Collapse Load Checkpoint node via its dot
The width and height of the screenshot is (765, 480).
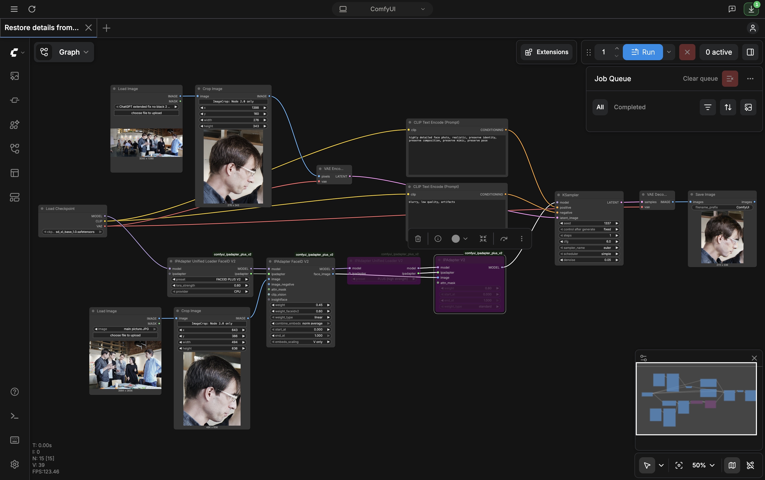pos(42,209)
